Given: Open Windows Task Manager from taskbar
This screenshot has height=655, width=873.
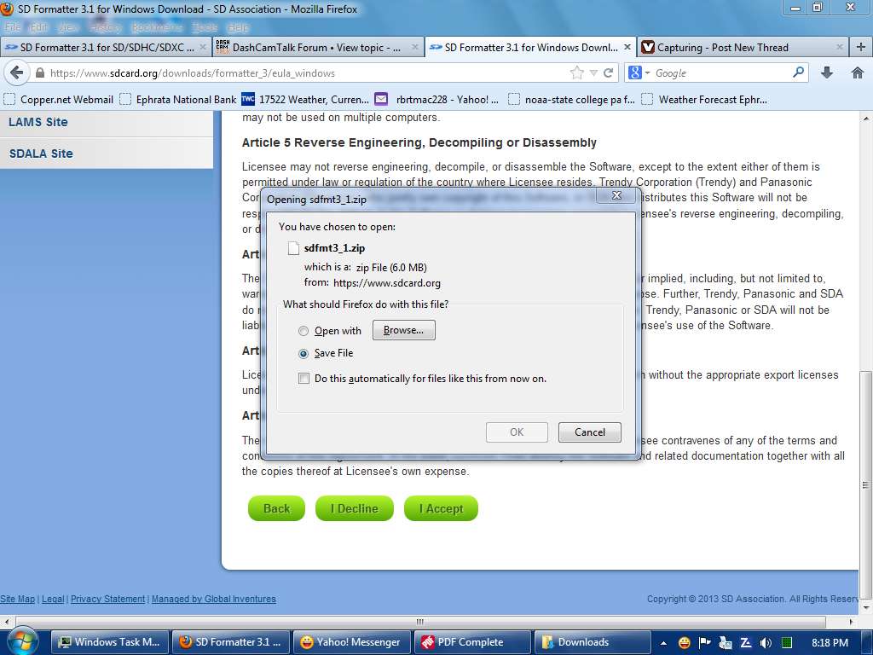Looking at the screenshot, I should coord(110,642).
